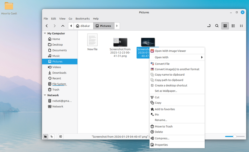Go up to the parent folder

coord(63,26)
